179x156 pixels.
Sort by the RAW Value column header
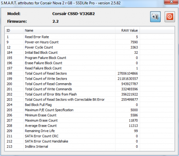click(x=128, y=31)
